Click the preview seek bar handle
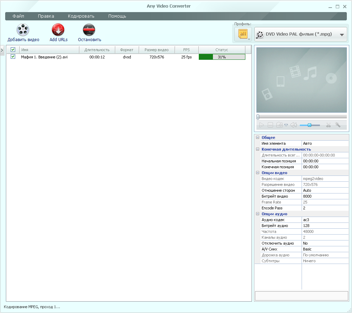 [258, 117]
